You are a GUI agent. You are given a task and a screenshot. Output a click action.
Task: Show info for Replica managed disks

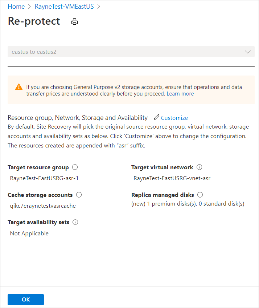[200, 195]
